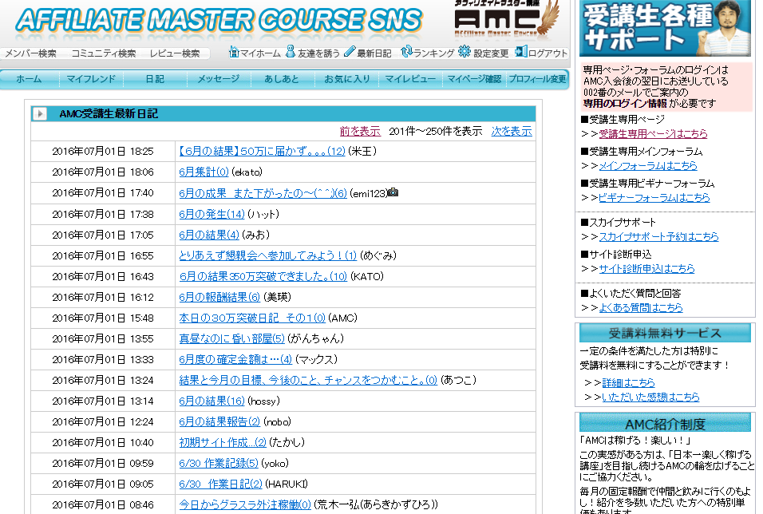Click the My Home house icon

[234, 52]
